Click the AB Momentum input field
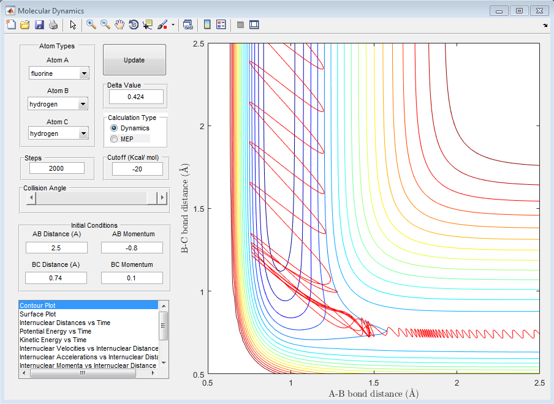 (x=132, y=247)
